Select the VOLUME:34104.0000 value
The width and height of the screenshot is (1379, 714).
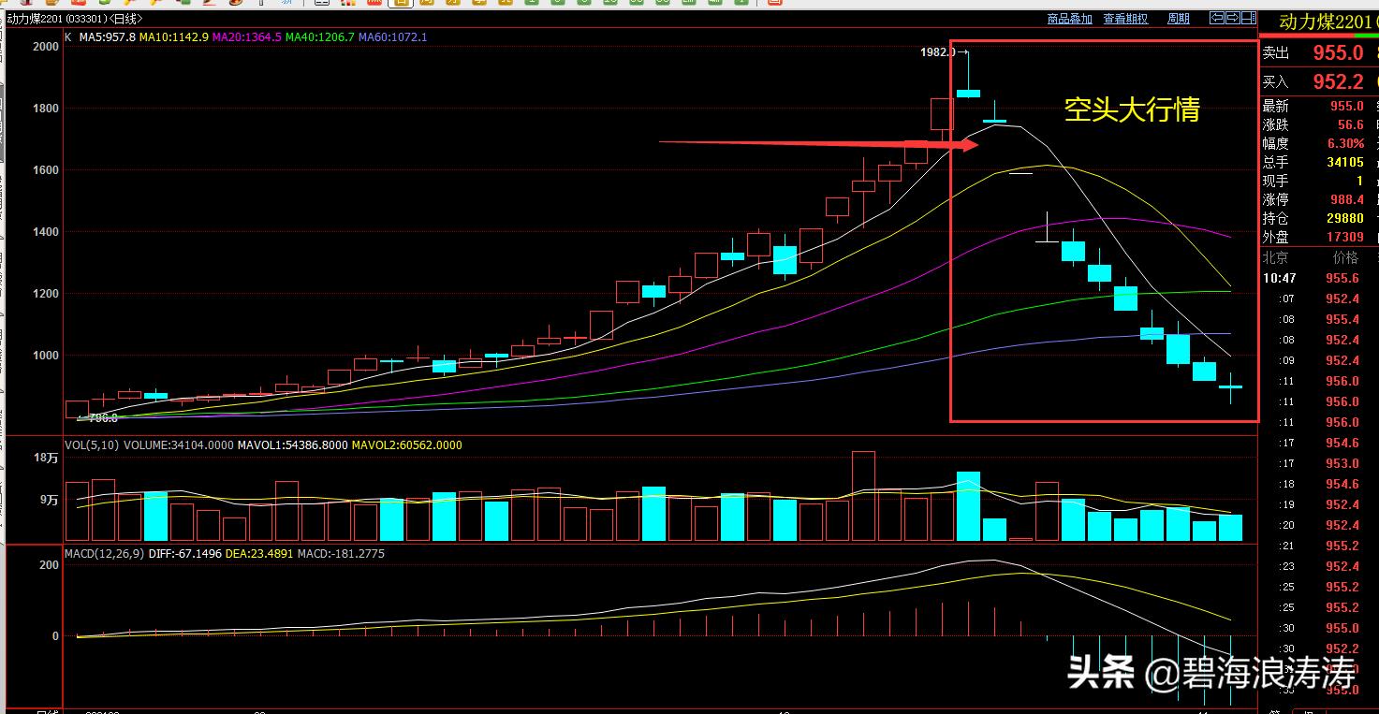coord(179,445)
